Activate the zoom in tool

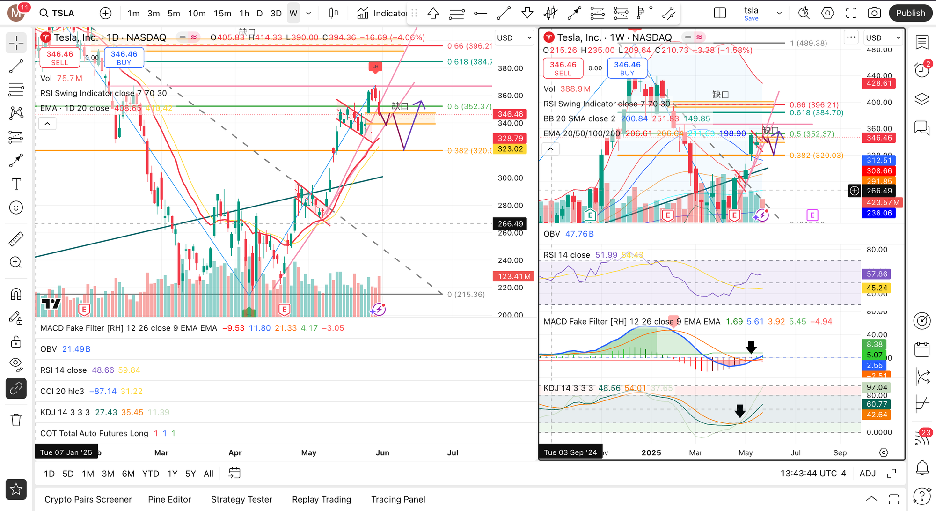coord(16,262)
